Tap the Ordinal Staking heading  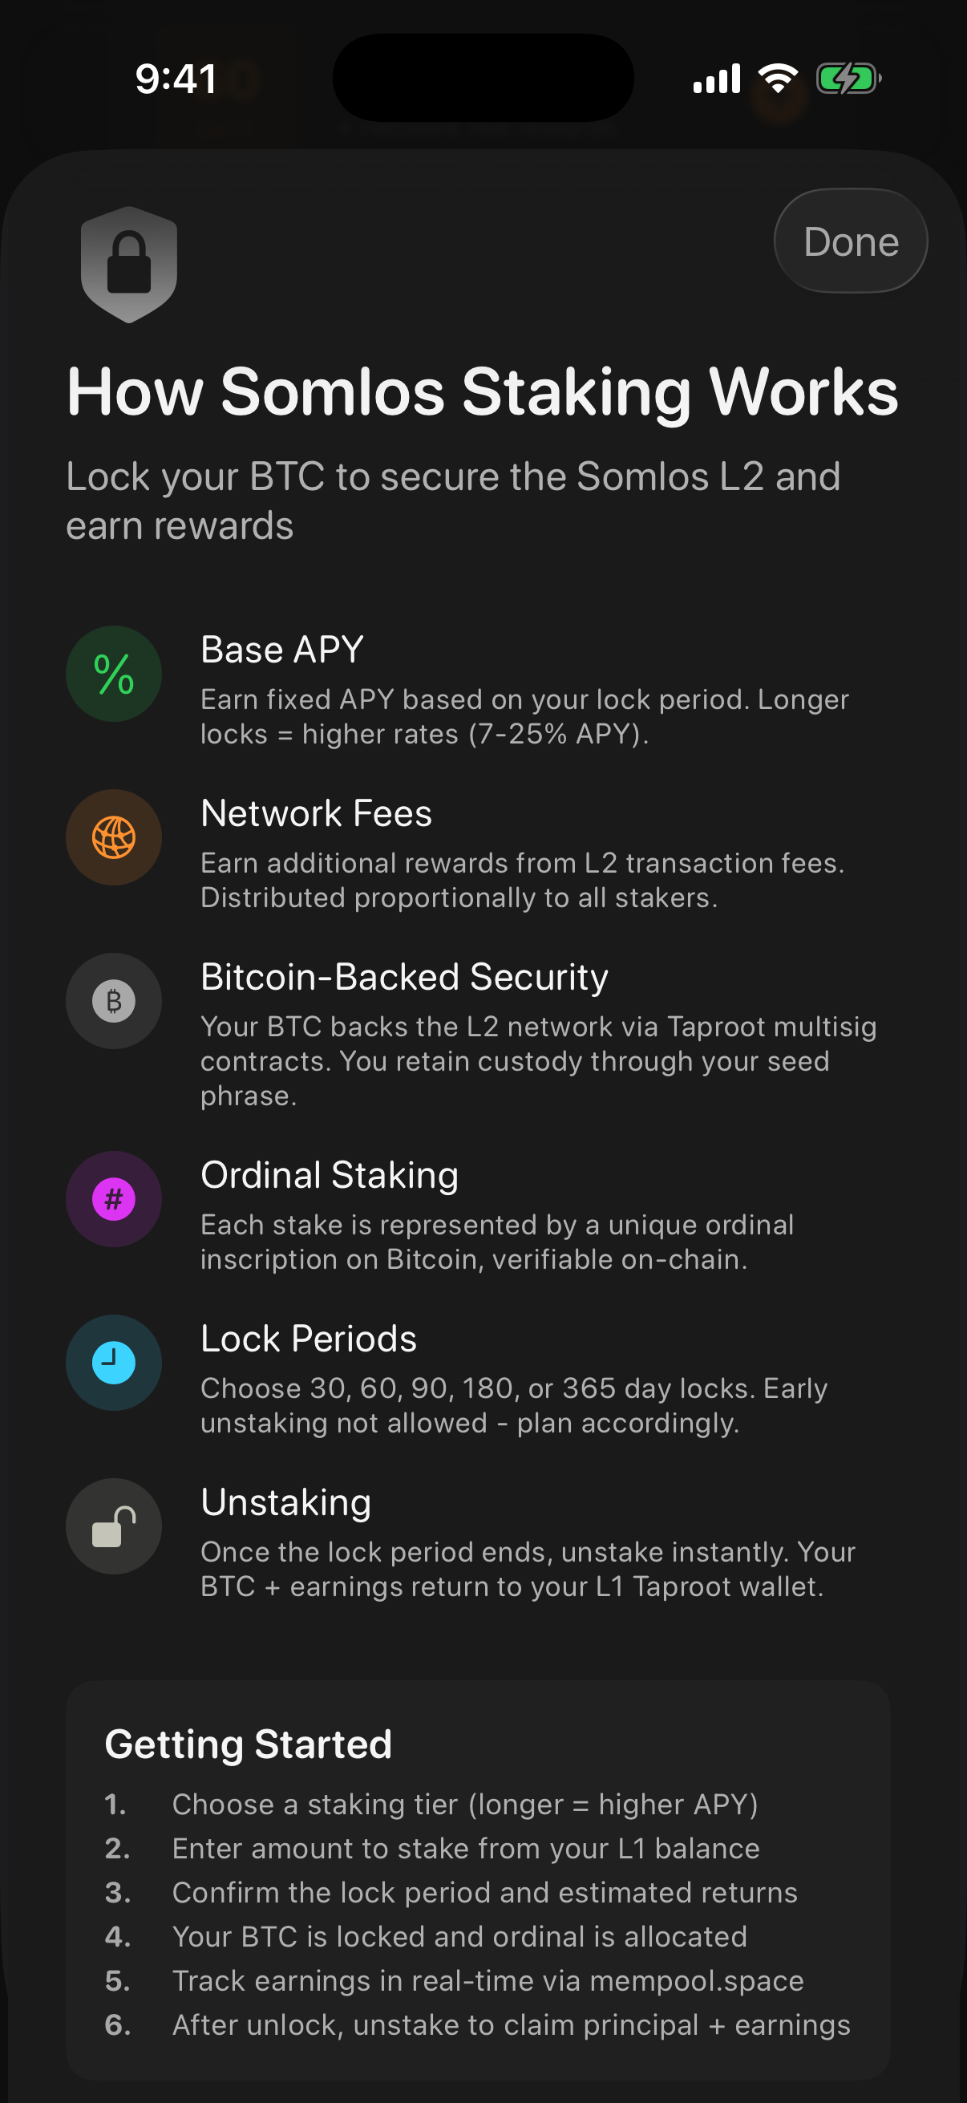330,1176
